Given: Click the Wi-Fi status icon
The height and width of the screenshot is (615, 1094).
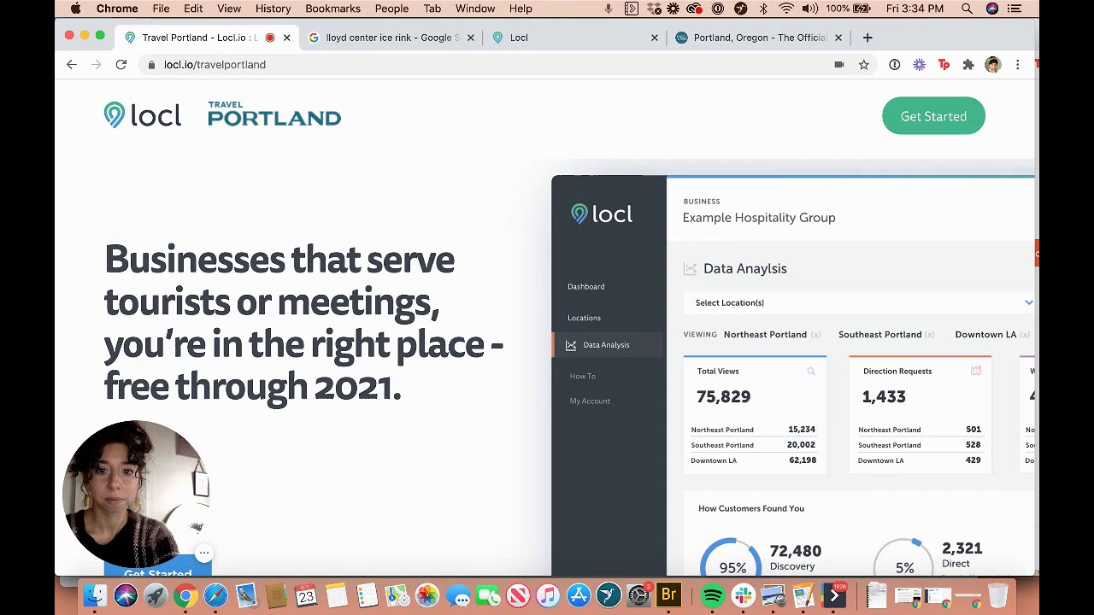Looking at the screenshot, I should 785,9.
